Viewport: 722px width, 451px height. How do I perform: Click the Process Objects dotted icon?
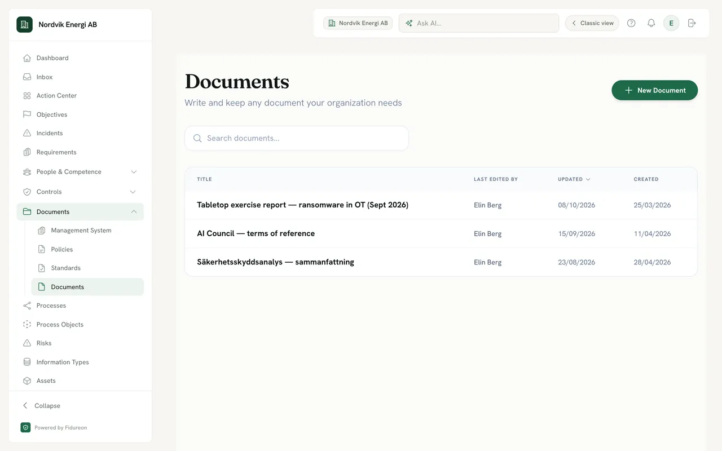(x=27, y=324)
